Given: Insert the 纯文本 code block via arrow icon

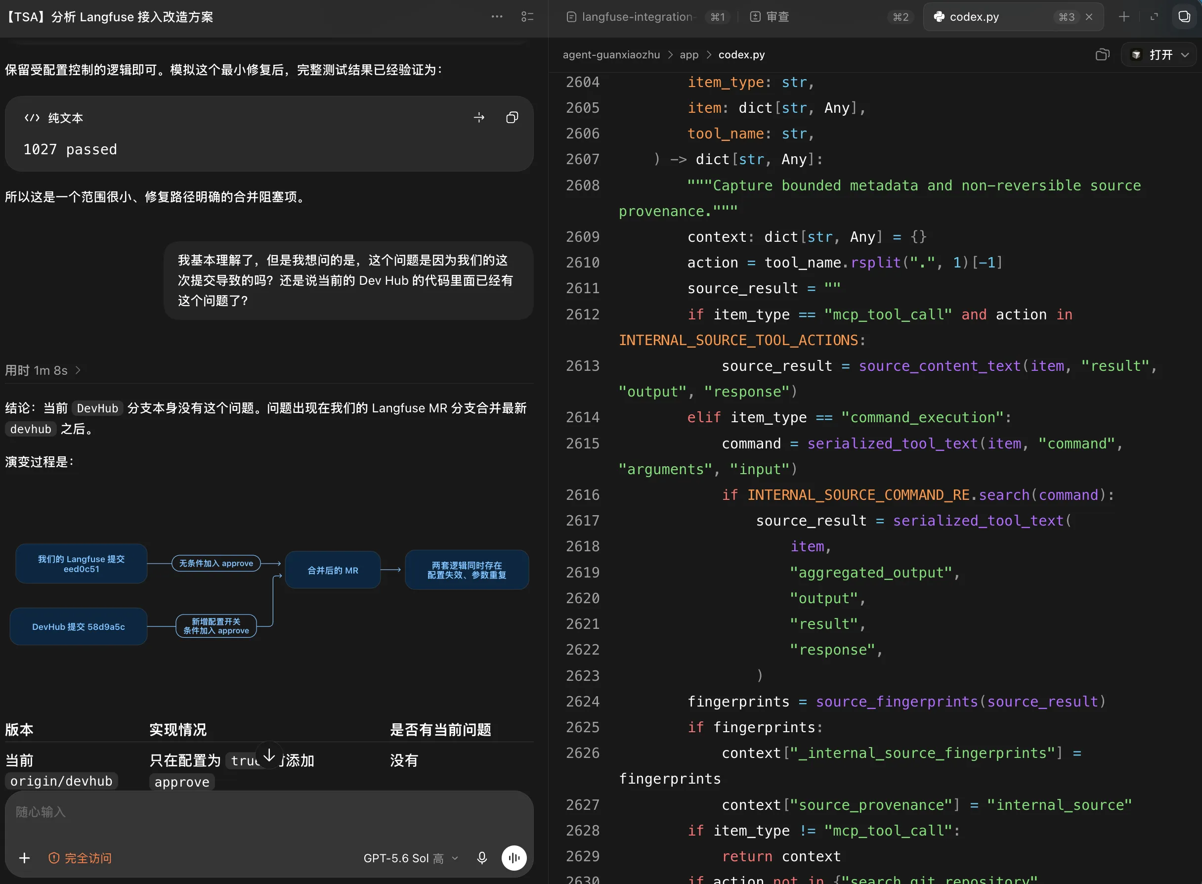Looking at the screenshot, I should tap(479, 118).
